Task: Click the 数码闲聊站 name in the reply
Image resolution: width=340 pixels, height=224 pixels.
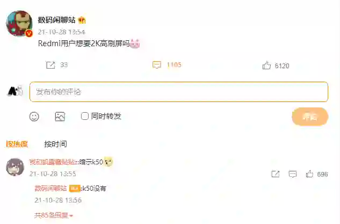Action: pos(50,188)
